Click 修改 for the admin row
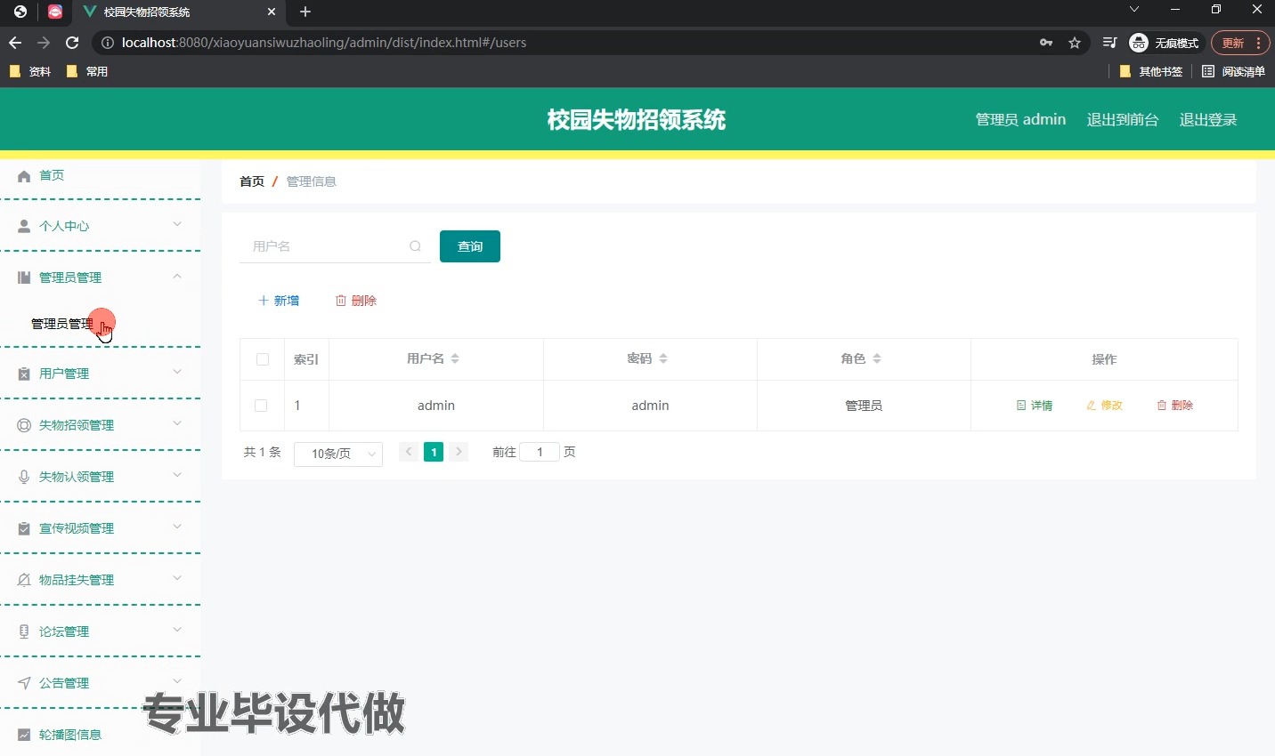Viewport: 1275px width, 756px height. click(x=1104, y=406)
